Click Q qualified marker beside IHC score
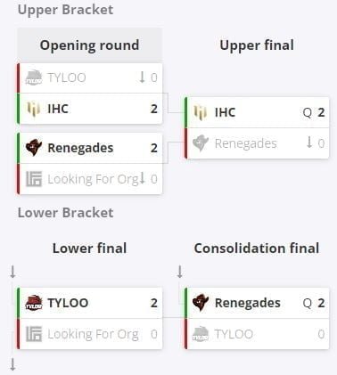Viewport: 337px width, 375px height. (308, 113)
